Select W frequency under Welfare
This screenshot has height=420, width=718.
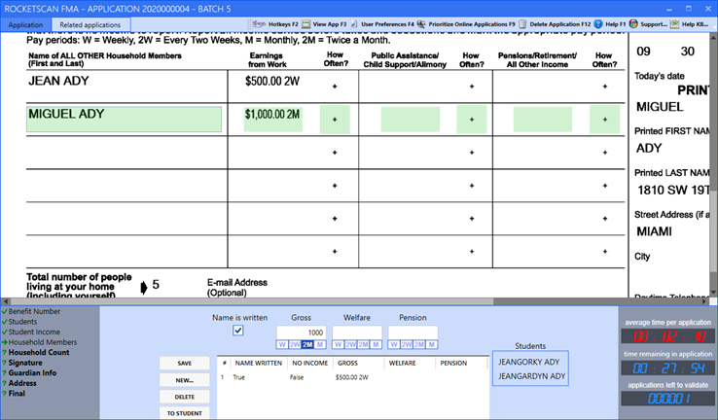[x=338, y=344]
